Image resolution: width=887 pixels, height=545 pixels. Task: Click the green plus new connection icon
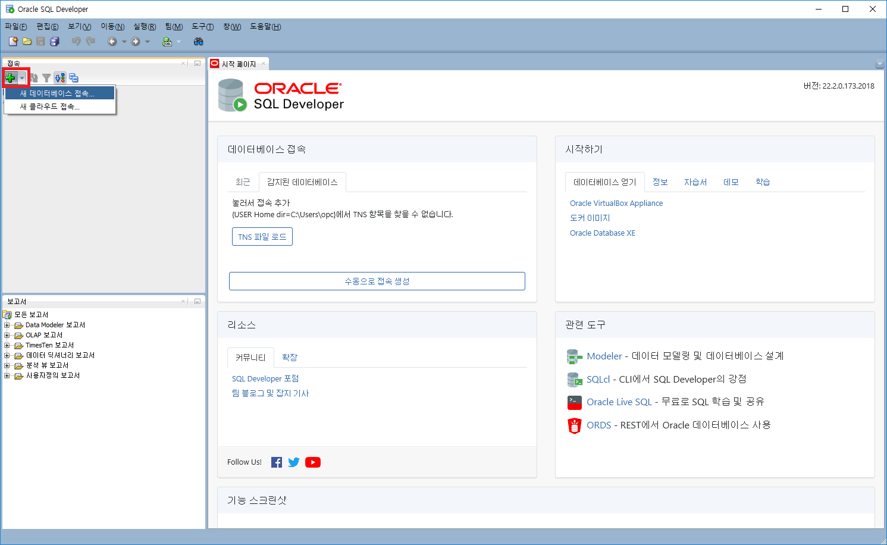10,78
